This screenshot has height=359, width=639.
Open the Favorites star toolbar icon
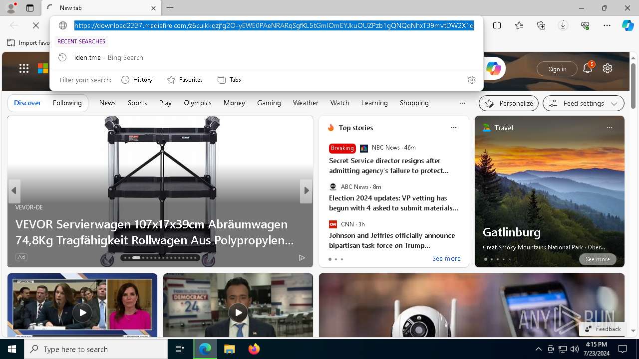click(x=519, y=25)
